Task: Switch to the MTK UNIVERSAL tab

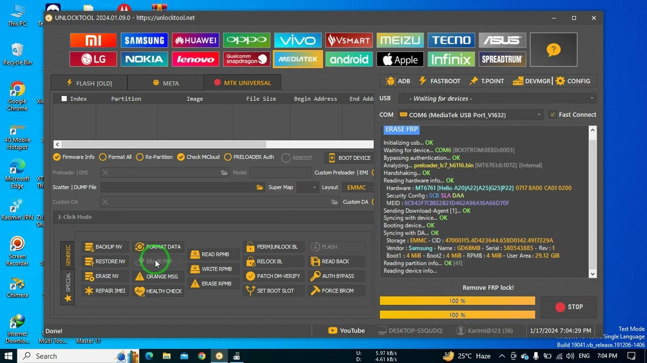Action: tap(242, 83)
